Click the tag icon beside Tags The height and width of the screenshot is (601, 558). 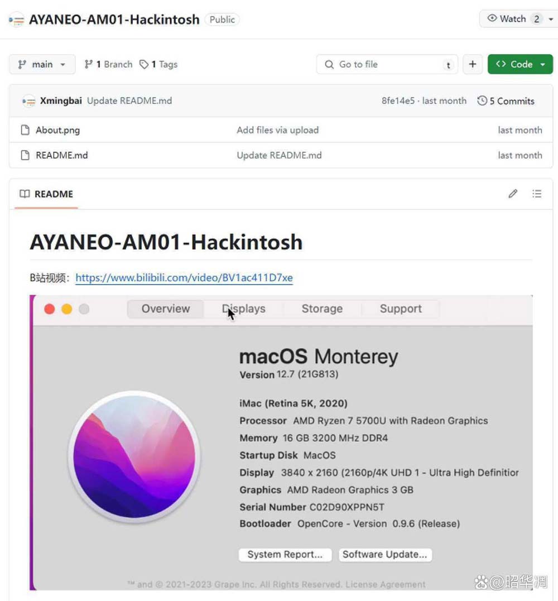pyautogui.click(x=144, y=65)
